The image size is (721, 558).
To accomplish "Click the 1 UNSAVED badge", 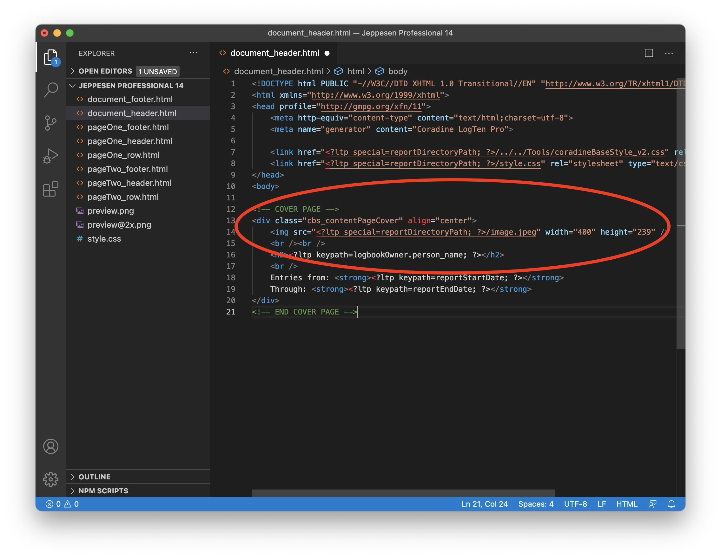I will click(157, 71).
